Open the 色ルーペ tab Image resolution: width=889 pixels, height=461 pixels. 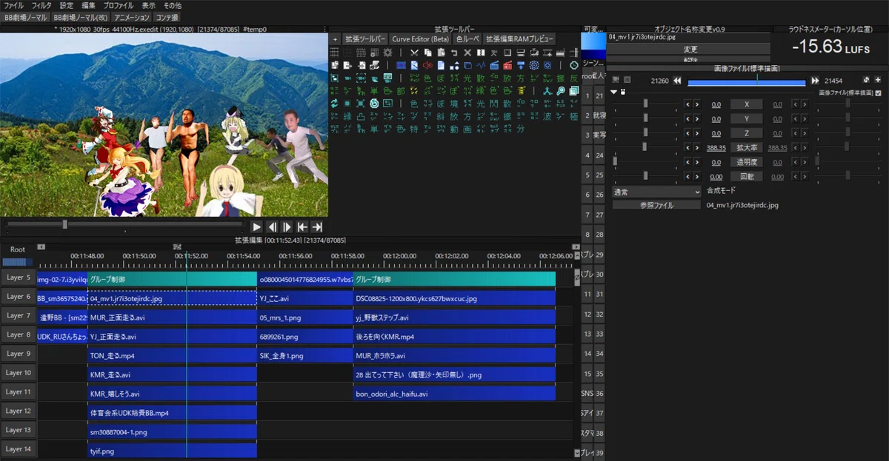pos(467,38)
